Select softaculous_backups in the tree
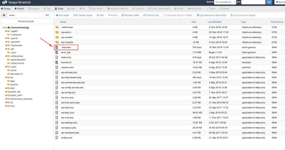Image resolution: width=285 pixels, height=150 pixels. click(x=21, y=99)
